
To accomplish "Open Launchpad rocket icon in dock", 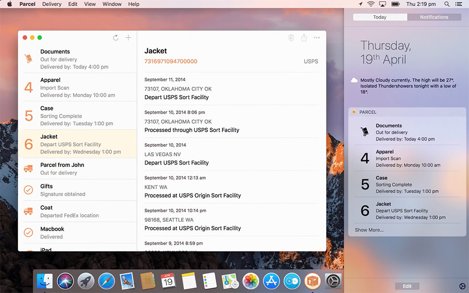I will 86,281.
